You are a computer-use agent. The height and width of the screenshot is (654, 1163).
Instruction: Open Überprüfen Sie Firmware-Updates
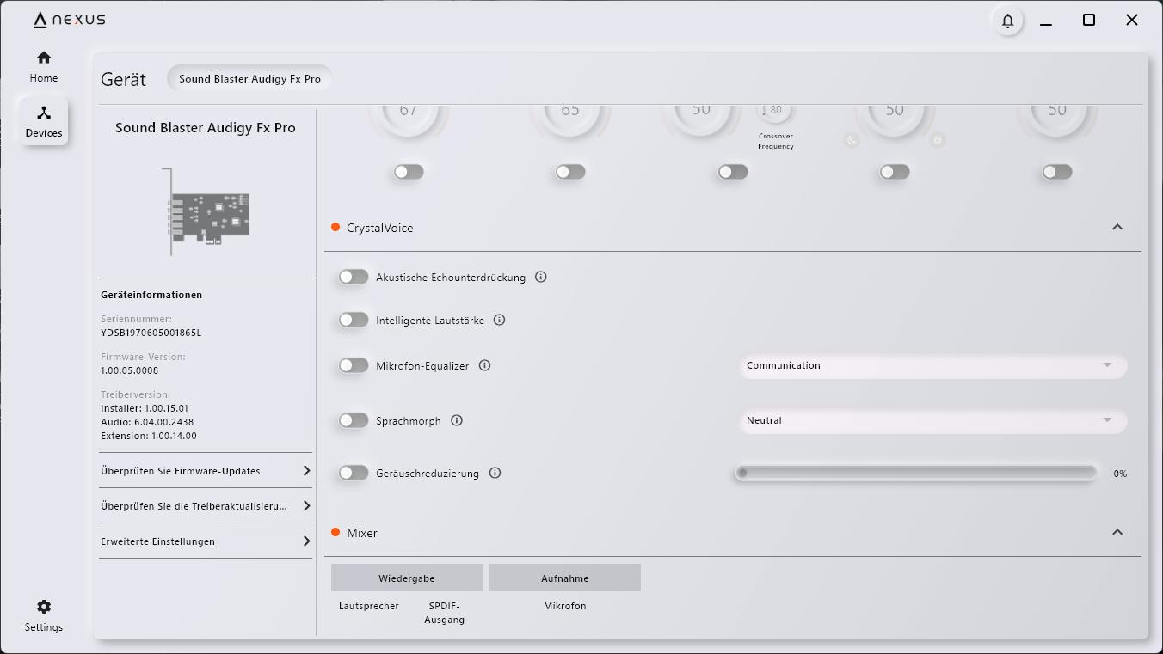tap(205, 471)
